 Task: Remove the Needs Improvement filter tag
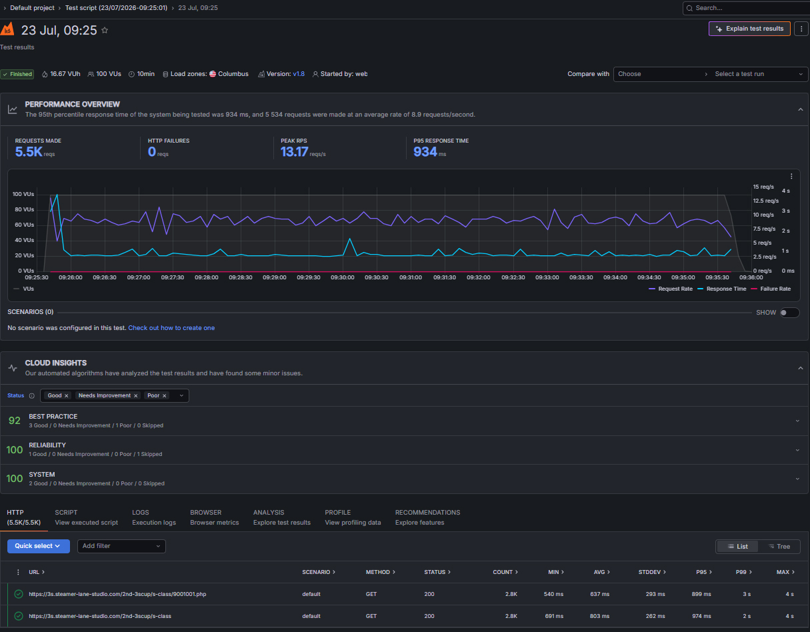136,395
